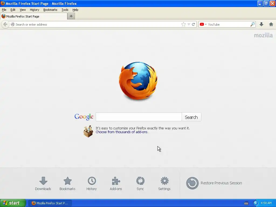Image resolution: width=276 pixels, height=207 pixels.
Task: Reload the current page
Action: [193, 25]
